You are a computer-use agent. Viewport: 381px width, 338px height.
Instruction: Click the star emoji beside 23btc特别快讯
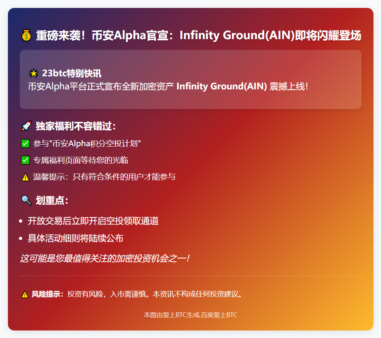pos(34,73)
